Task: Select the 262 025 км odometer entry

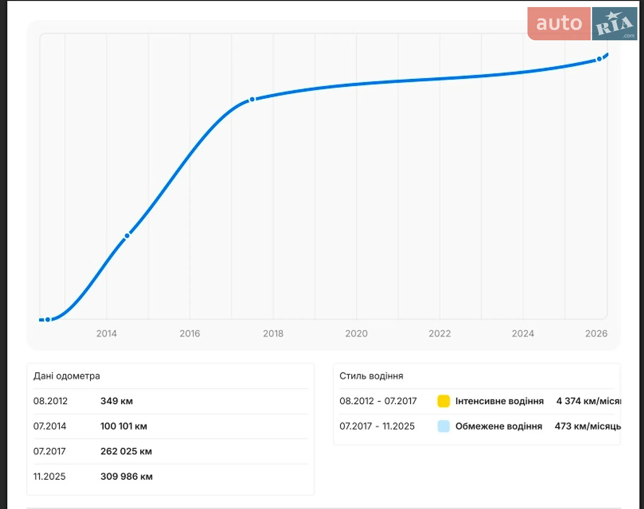Action: (126, 451)
